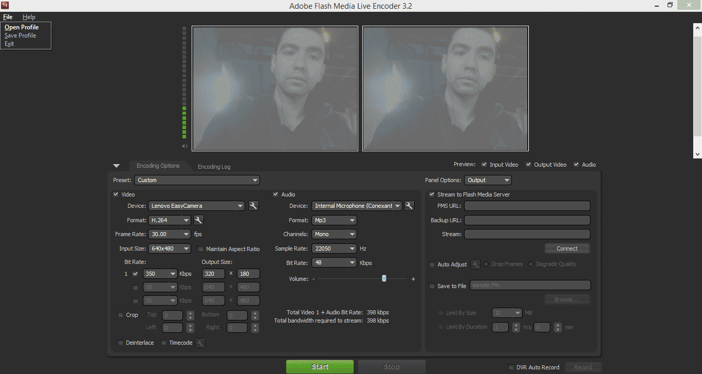Click the Backup URL field
The width and height of the screenshot is (702, 374).
click(527, 220)
